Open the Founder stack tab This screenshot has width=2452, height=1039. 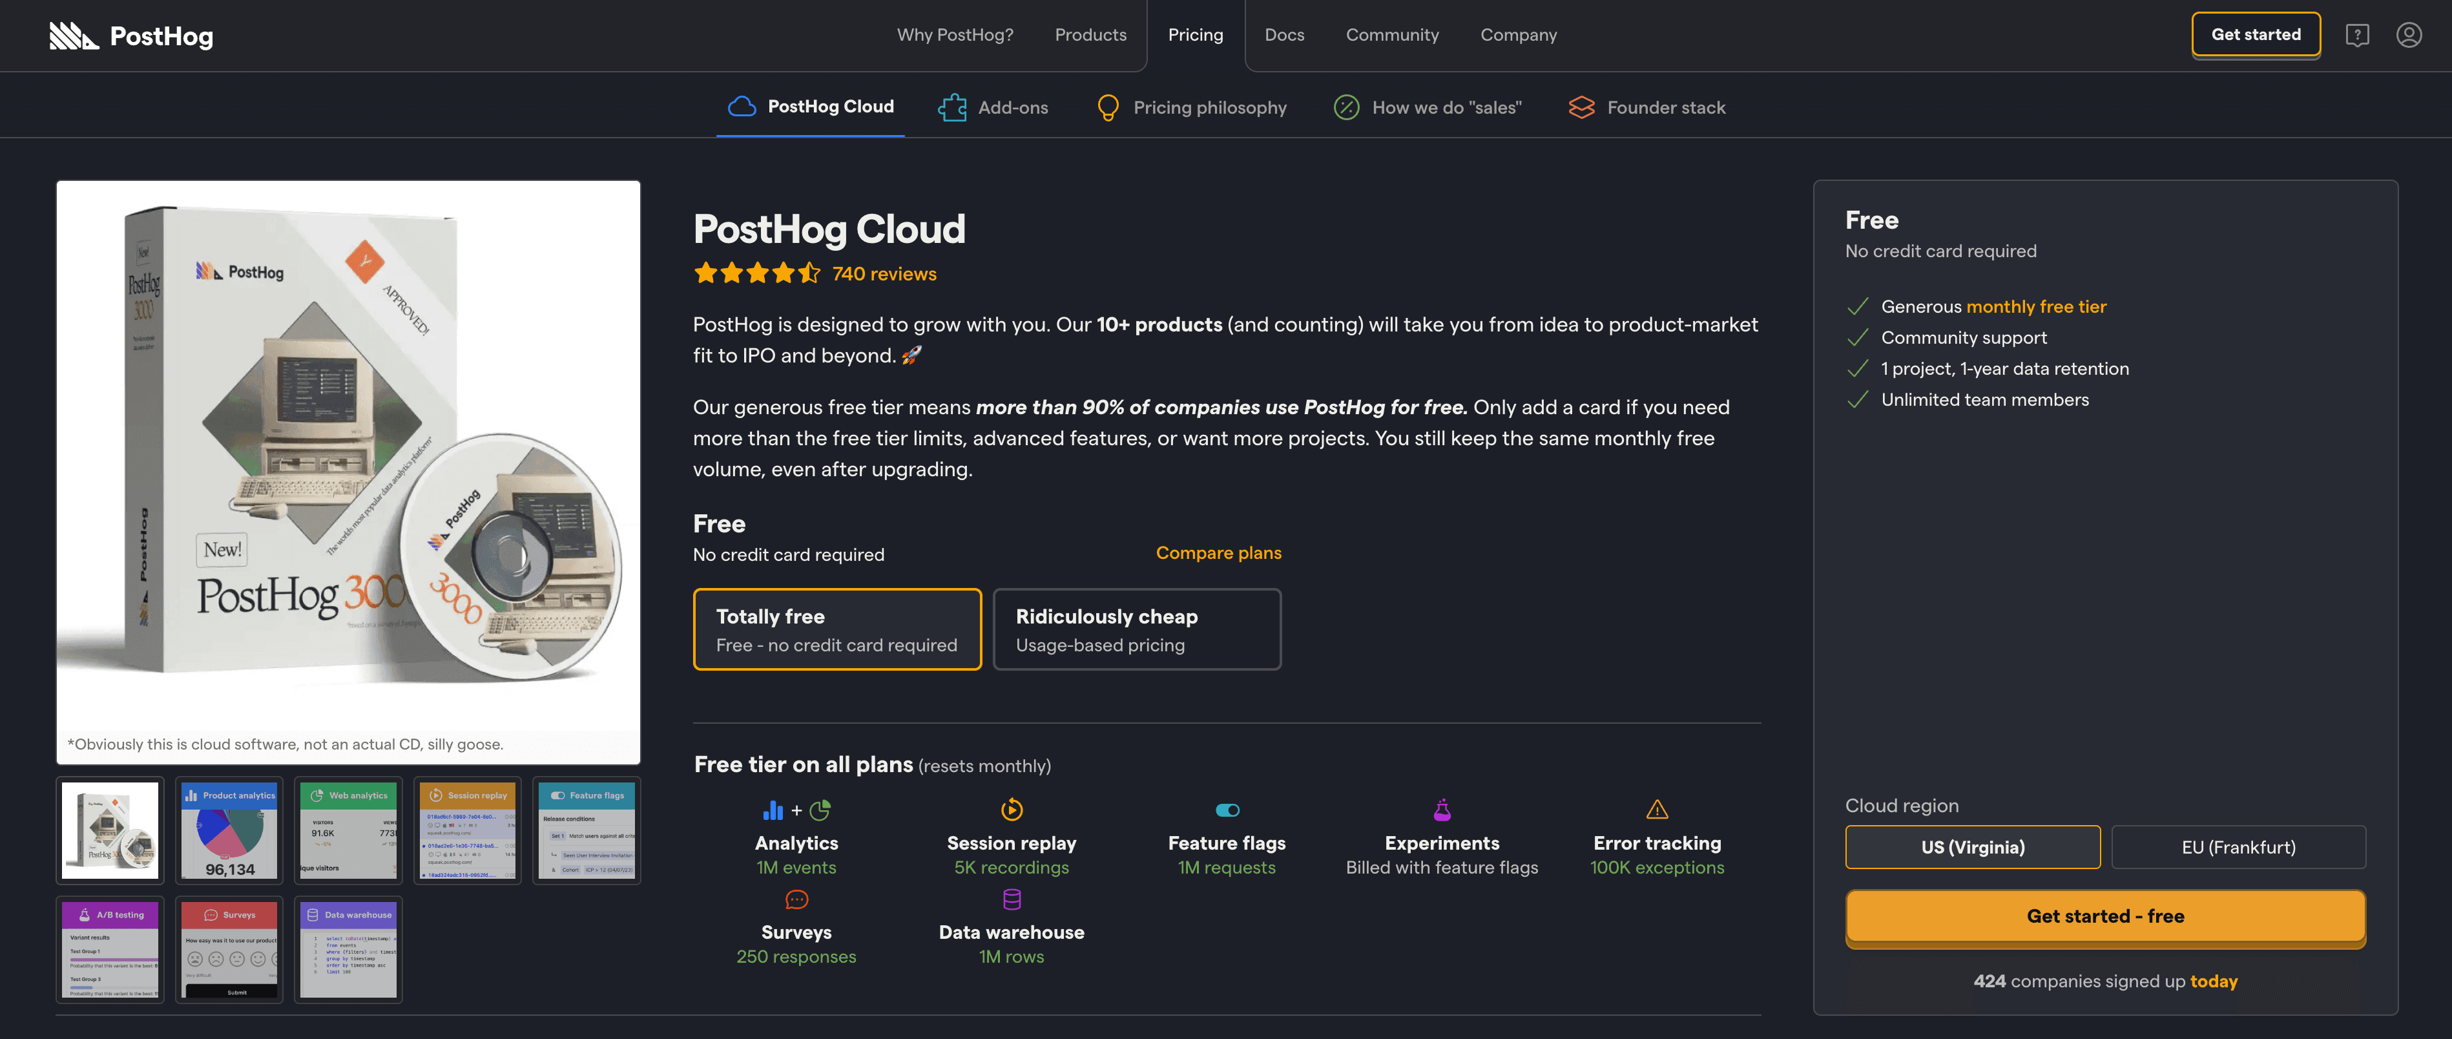coord(1647,107)
